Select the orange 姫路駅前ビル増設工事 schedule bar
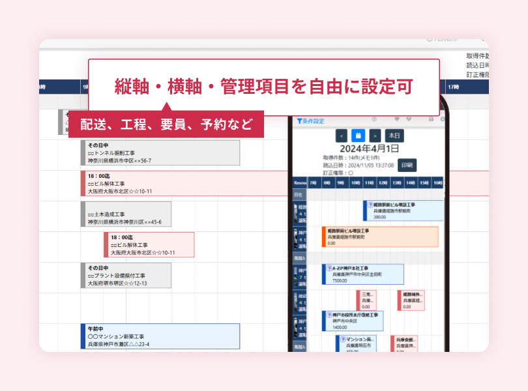Screen dimensions: 528x391 click(x=380, y=237)
